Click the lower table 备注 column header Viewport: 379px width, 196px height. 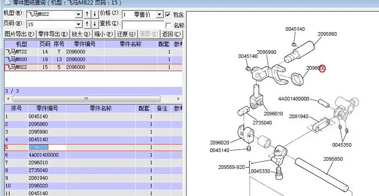pos(162,108)
